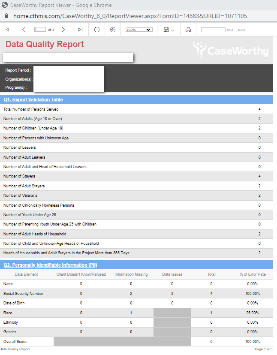Image resolution: width=277 pixels, height=355 pixels.
Task: Click the Total Number of Persons Served row
Action: 31,109
